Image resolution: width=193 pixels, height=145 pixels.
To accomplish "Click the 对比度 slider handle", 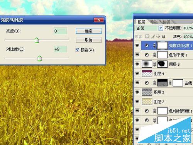I will pyautogui.click(x=40, y=58).
